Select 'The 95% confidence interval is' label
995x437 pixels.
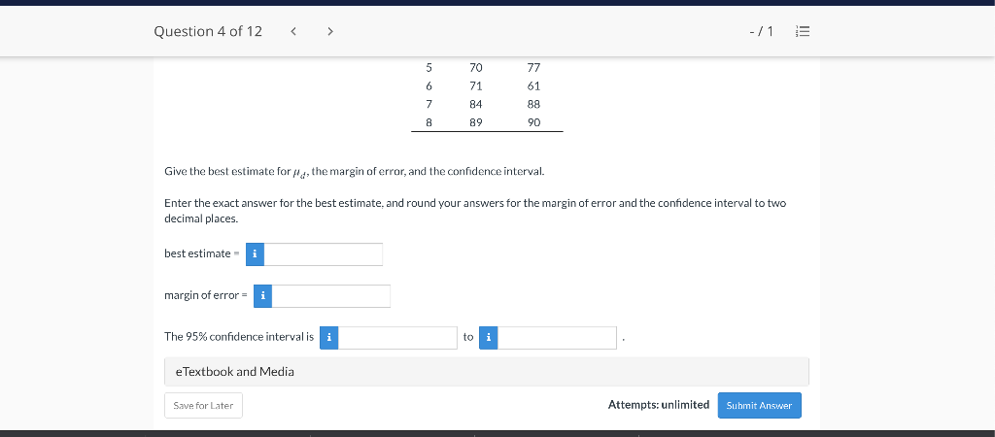pyautogui.click(x=239, y=337)
